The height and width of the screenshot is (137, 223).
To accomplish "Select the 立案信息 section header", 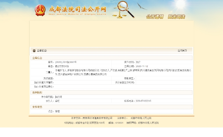I will (37, 58).
